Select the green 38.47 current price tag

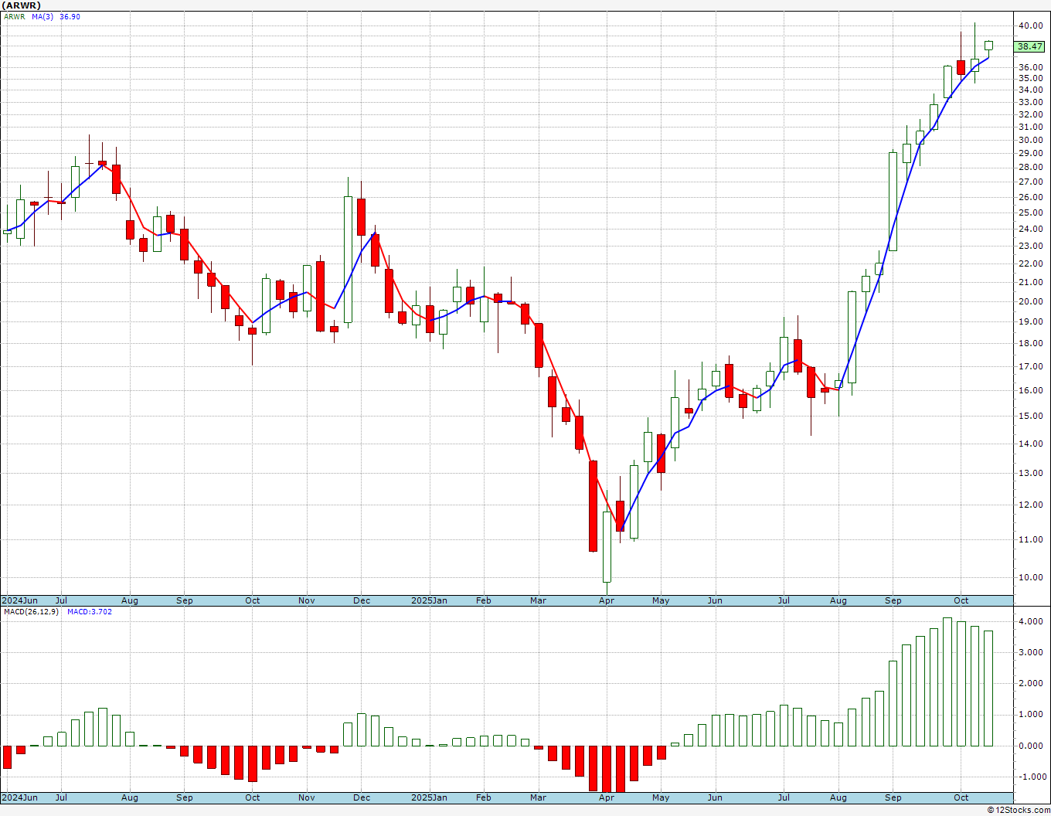coord(1029,46)
